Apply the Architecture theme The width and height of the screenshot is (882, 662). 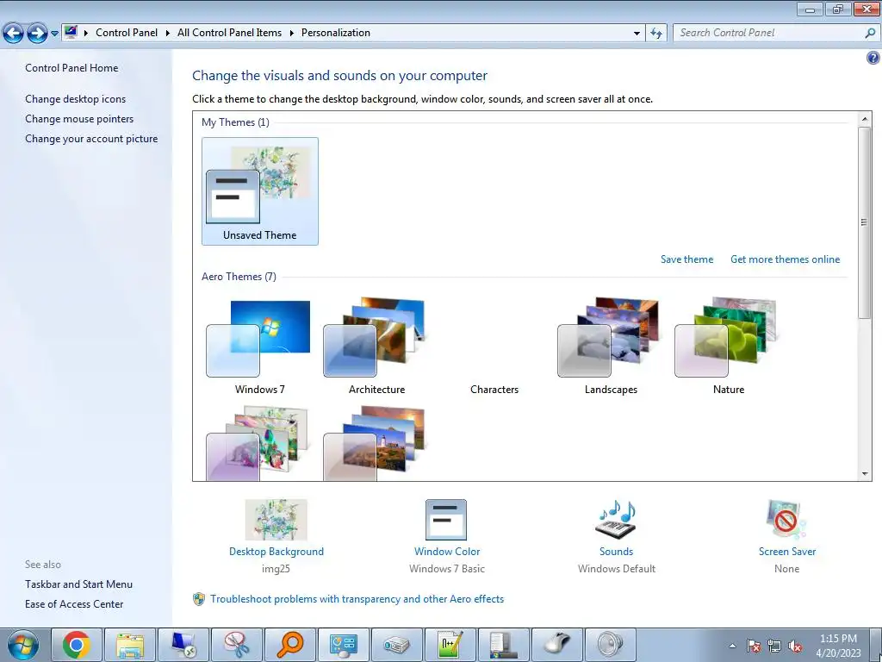point(376,347)
